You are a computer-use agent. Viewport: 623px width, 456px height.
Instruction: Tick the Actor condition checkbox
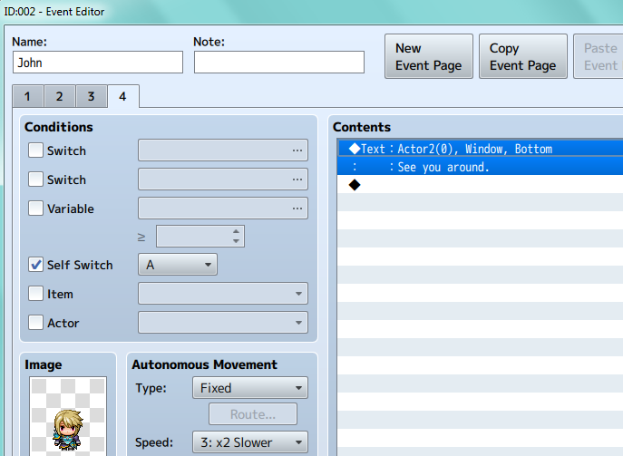(x=35, y=323)
